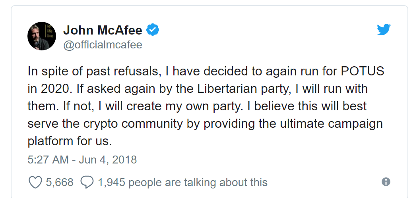Click the 1,945 replies number

coord(111,182)
